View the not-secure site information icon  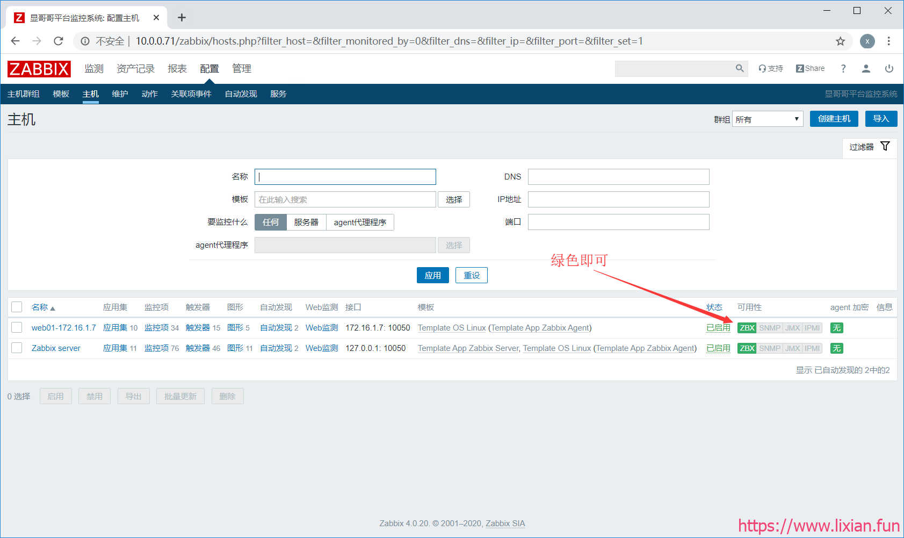click(x=85, y=41)
